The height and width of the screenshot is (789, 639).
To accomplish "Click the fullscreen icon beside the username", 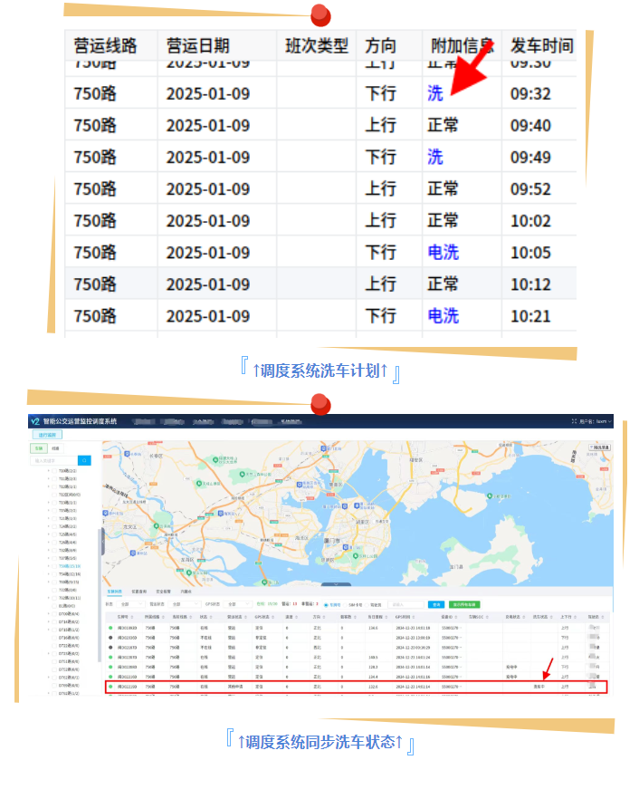I will [574, 421].
